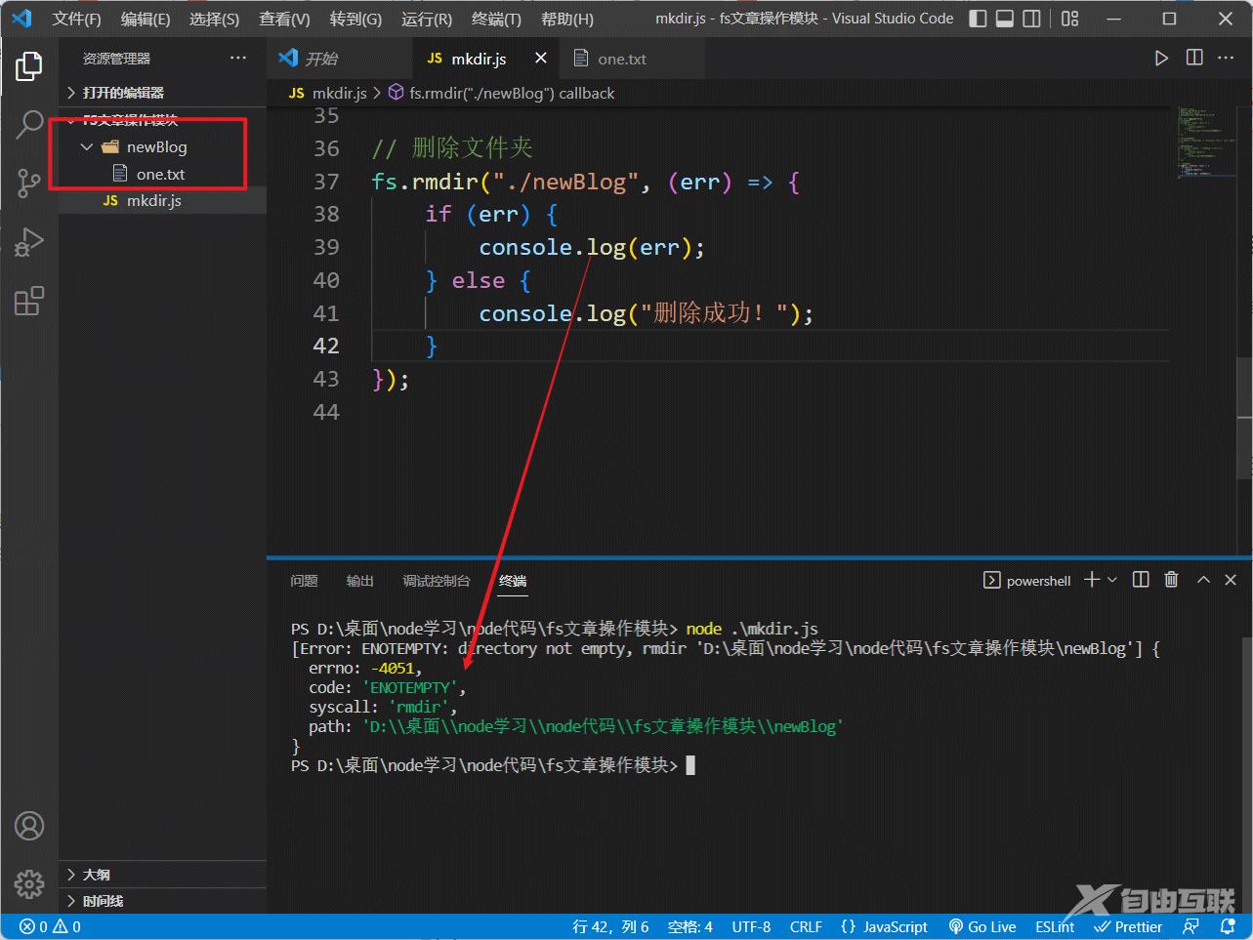Image resolution: width=1253 pixels, height=940 pixels.
Task: Expand the 打开的编辑器 section
Action: (162, 93)
